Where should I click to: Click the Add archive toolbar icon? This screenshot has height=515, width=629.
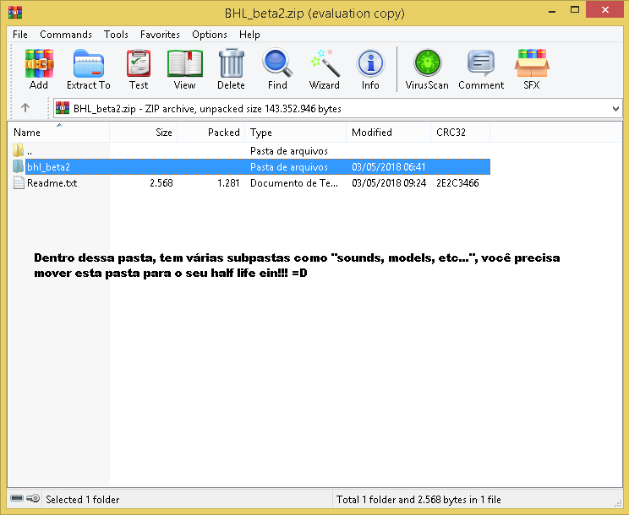[x=39, y=63]
